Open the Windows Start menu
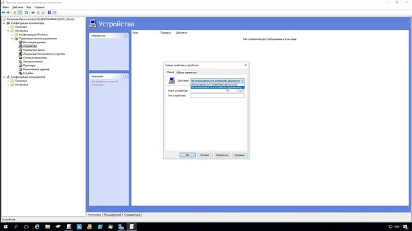The width and height of the screenshot is (412, 231). pyautogui.click(x=5, y=227)
